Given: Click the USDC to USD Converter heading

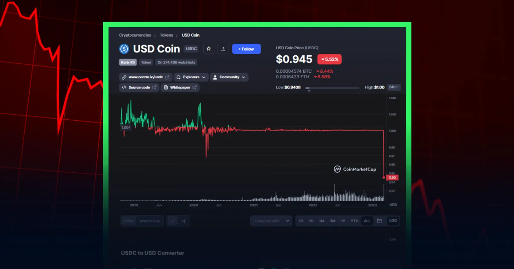Looking at the screenshot, I should (x=153, y=253).
